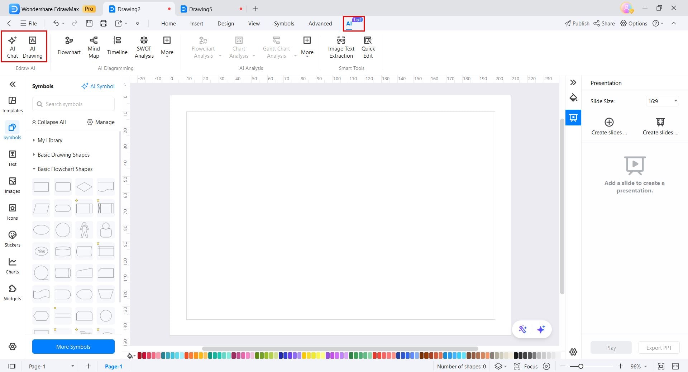
Task: Open Image Text Extraction OCR tool
Action: pos(341,47)
